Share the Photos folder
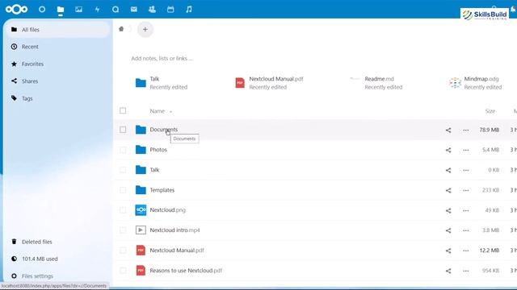 pyautogui.click(x=448, y=151)
